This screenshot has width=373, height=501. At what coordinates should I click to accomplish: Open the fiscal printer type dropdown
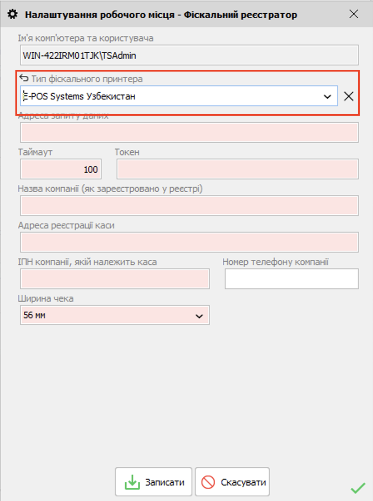[326, 96]
